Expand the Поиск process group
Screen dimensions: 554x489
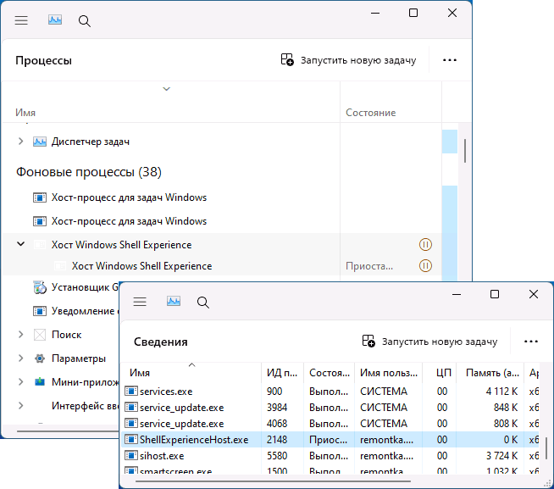(x=21, y=335)
